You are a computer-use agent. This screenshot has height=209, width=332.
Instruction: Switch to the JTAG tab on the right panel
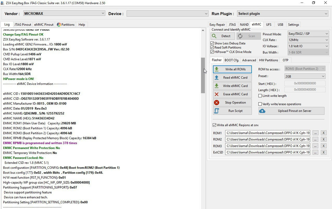coord(232,25)
